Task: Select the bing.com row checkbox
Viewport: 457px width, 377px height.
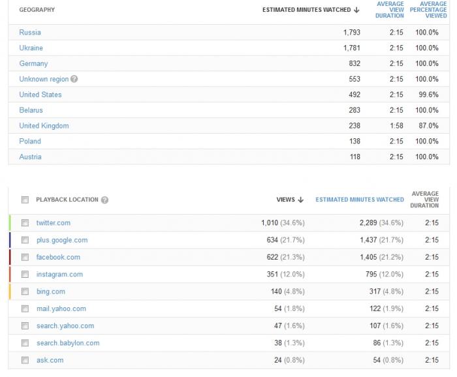Action: 25,292
